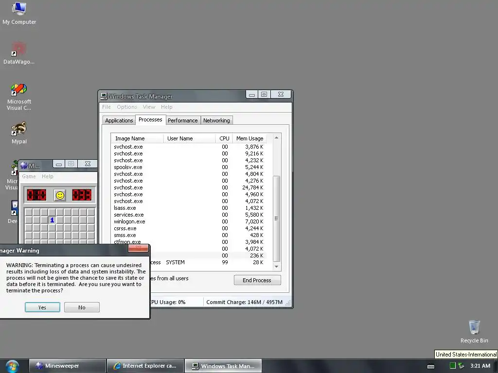498x373 pixels.
Task: Click the process list scrollbar thumb
Action: coord(276,219)
